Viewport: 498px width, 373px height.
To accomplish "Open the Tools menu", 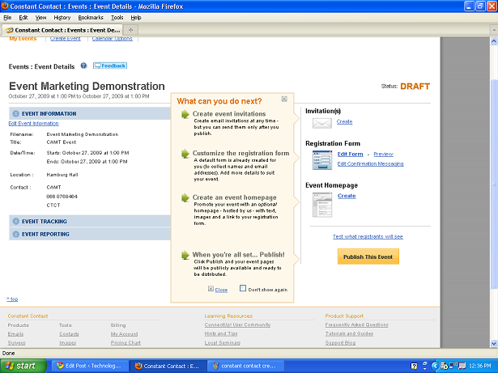I will 117,18.
